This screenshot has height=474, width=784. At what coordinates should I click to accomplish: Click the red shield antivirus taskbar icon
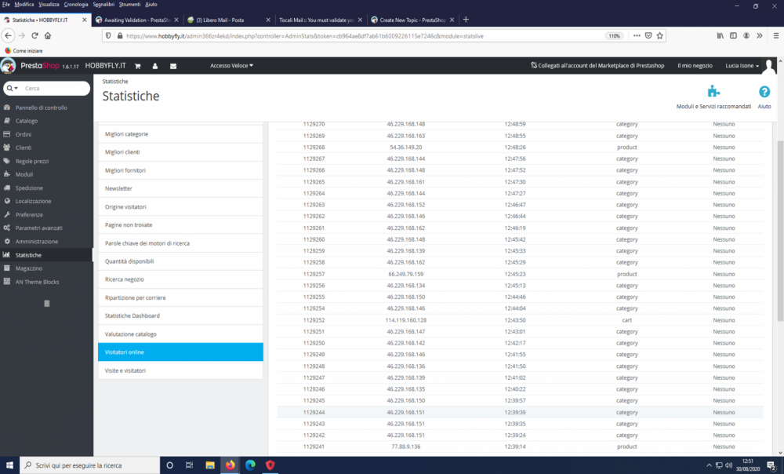270,465
